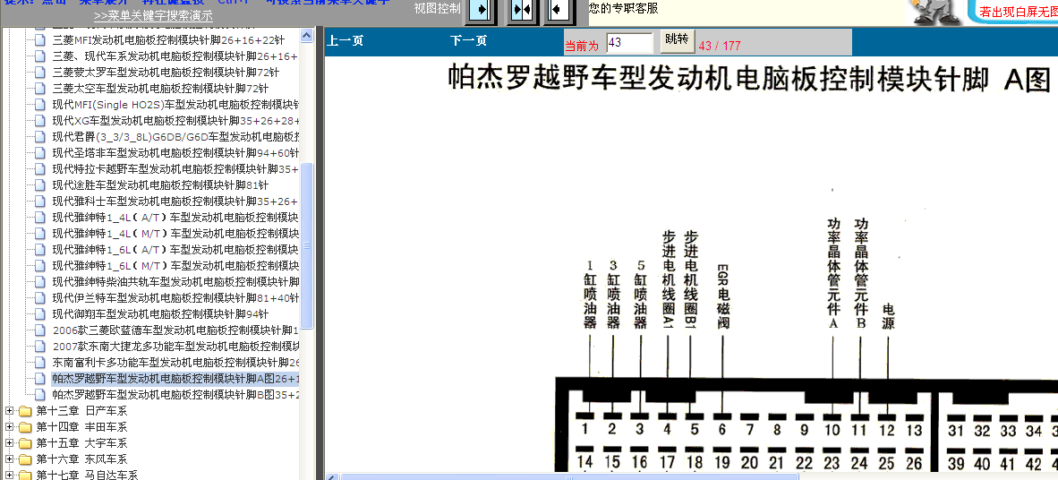Viewport: 1058px width, 480px height.
Task: Click folder icon of 第十五章 大宇车系
Action: point(25,443)
